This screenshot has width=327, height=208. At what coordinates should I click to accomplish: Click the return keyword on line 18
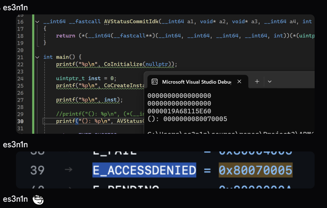(x=65, y=36)
